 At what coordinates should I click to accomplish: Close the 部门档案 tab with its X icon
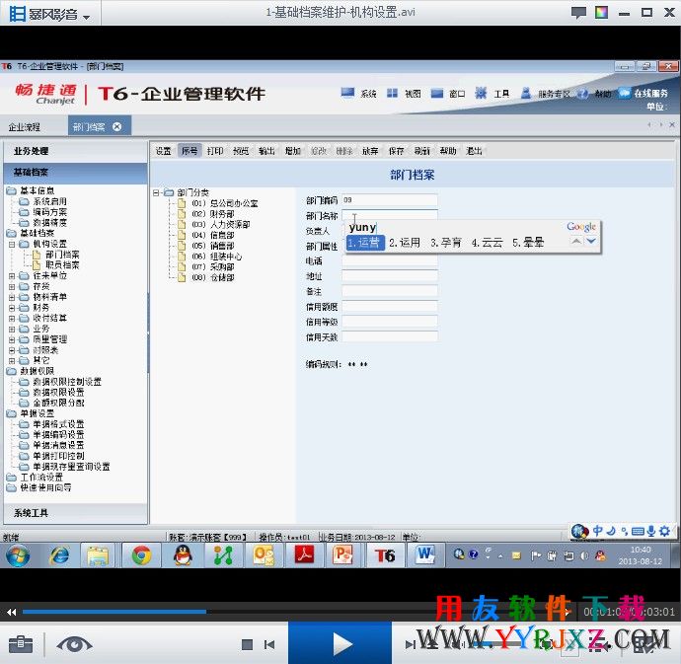click(116, 126)
